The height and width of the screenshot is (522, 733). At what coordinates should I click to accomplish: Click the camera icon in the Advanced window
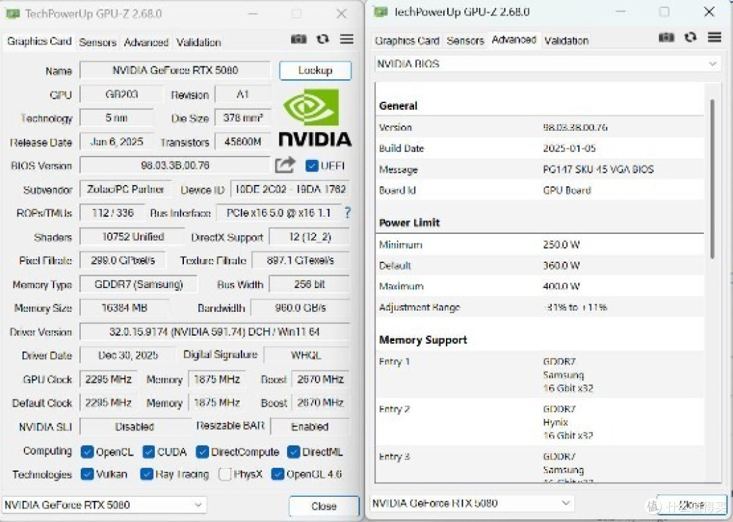click(666, 37)
